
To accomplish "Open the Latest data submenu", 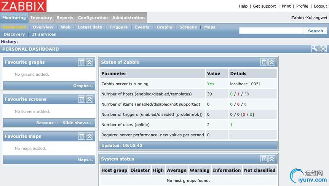I will click(x=90, y=27).
